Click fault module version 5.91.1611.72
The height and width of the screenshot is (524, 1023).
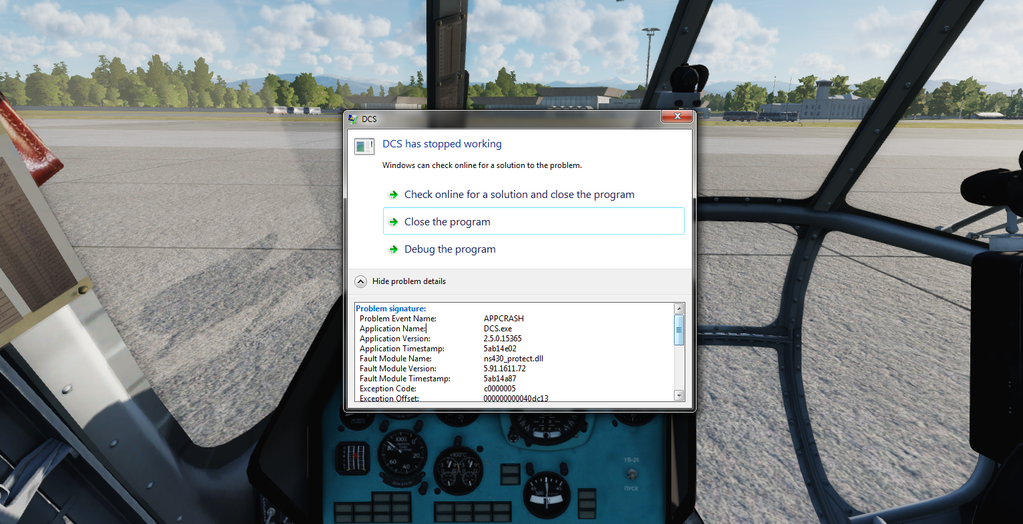click(504, 369)
